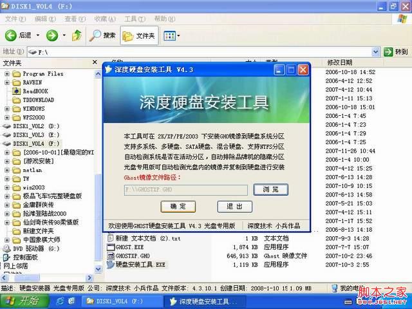412x309 pixels.
Task: Select 新建 文本文档 (2).txt file icon
Action: pyautogui.click(x=111, y=238)
